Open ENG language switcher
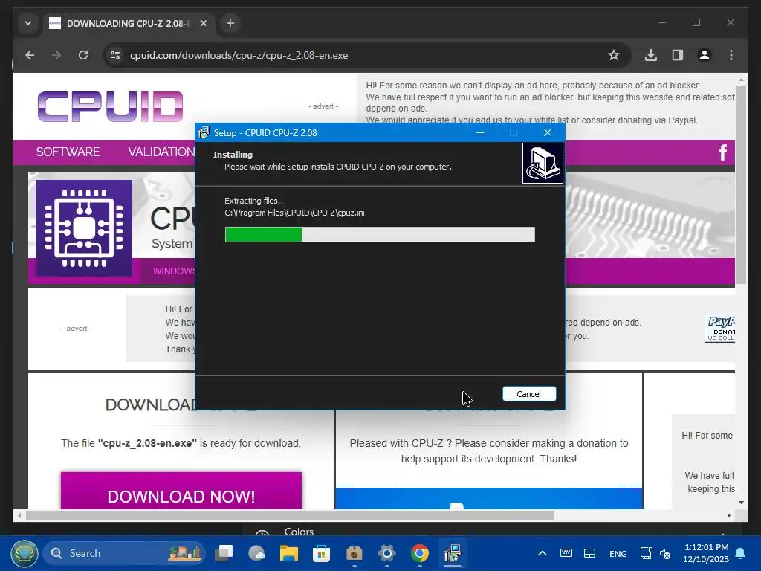Image resolution: width=761 pixels, height=571 pixels. 618,553
